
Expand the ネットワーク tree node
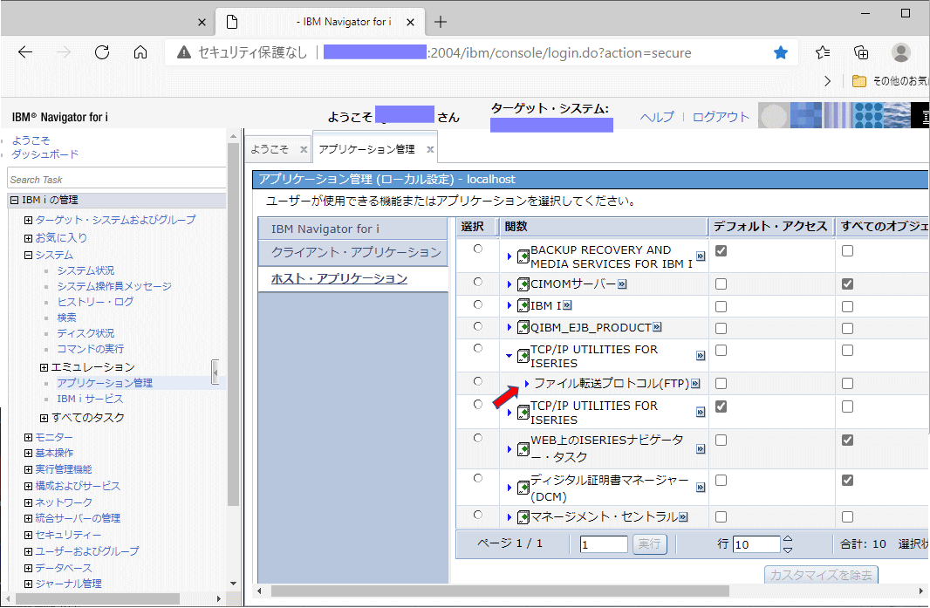point(29,502)
